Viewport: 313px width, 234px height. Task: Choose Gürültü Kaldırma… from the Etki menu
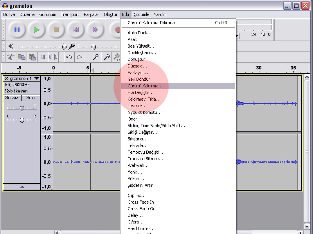pos(145,86)
